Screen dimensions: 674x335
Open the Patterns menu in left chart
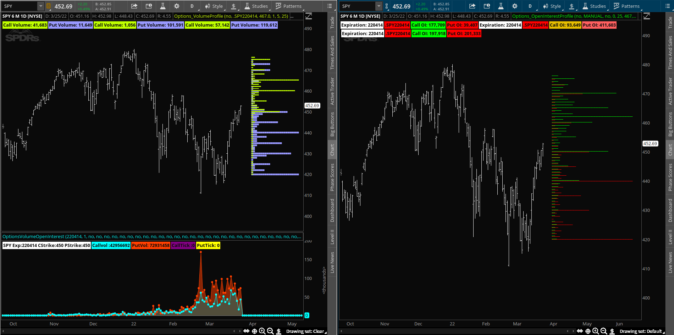click(x=288, y=6)
